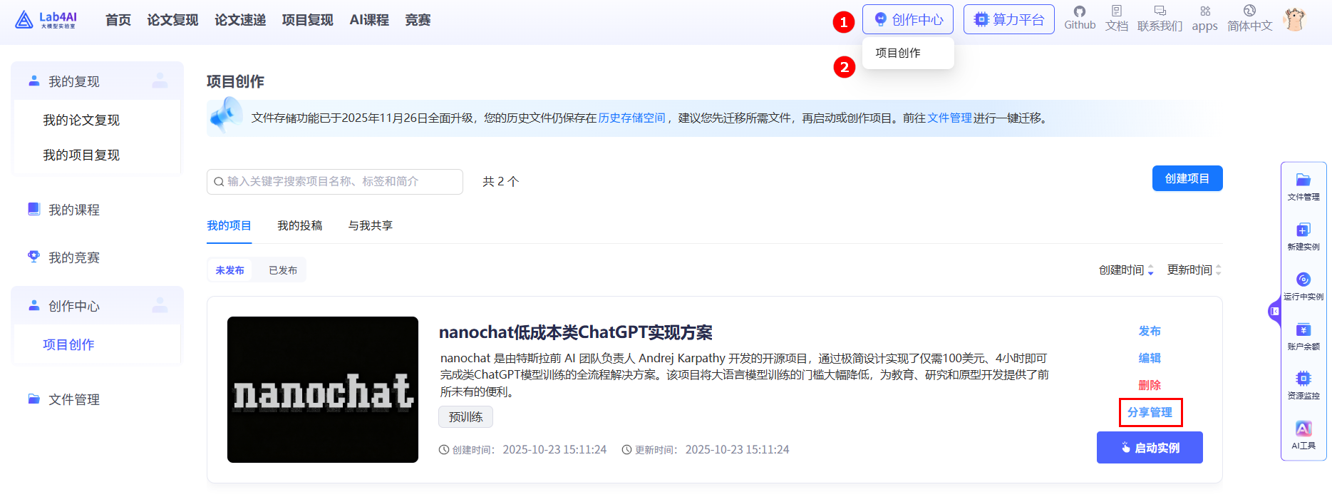Expand the 我的复现 sidebar section
This screenshot has height=497, width=1332.
[x=97, y=81]
